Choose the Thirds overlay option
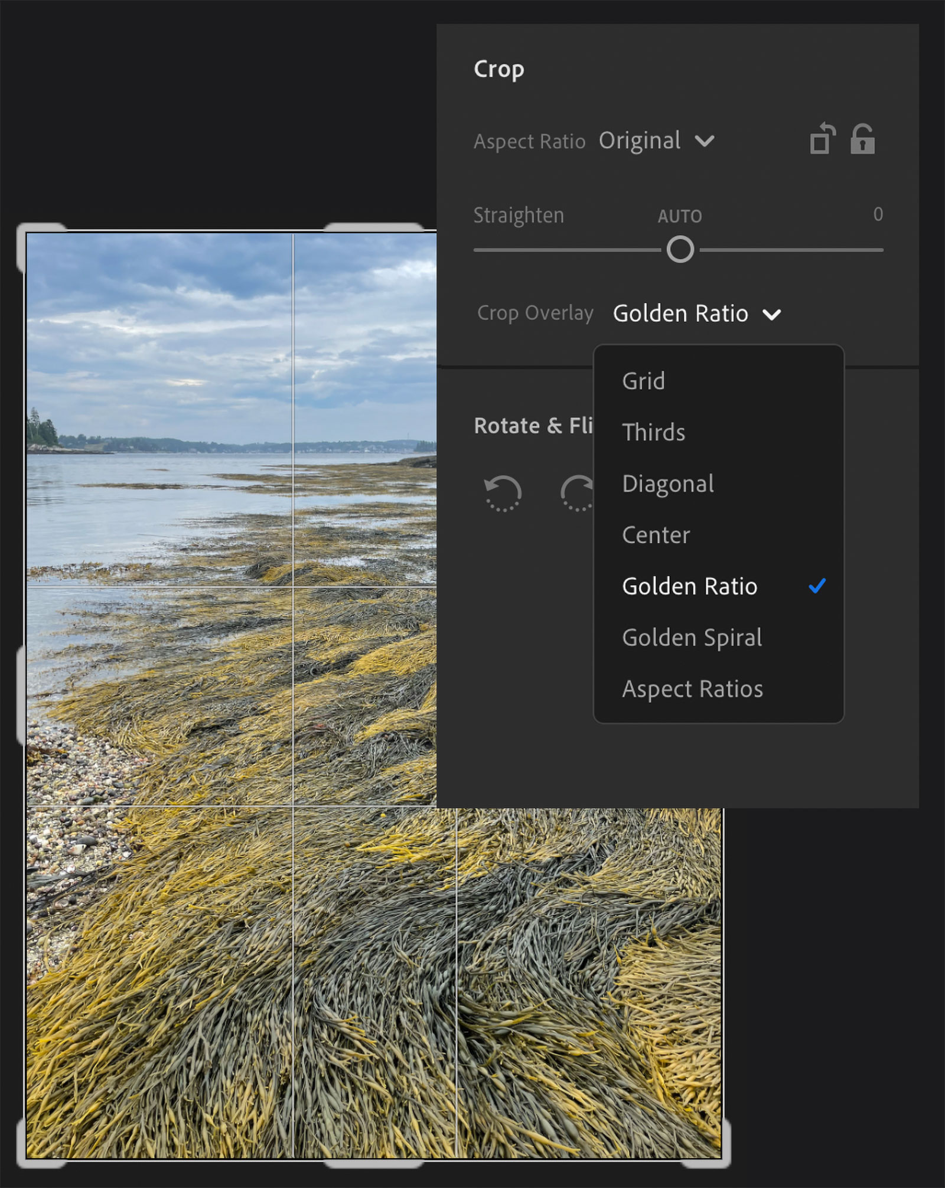Image resolution: width=945 pixels, height=1188 pixels. (653, 432)
